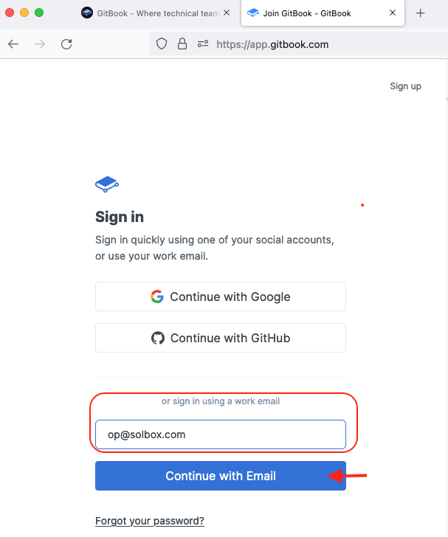Open the Sign up link
Viewport: 448px width, 537px height.
coord(405,86)
